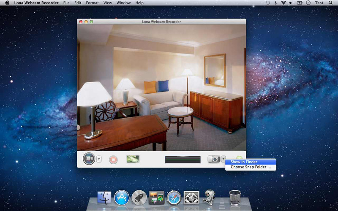Screen dimensions: 338x211
Task: Open the Help menu
Action: [x=139, y=3]
